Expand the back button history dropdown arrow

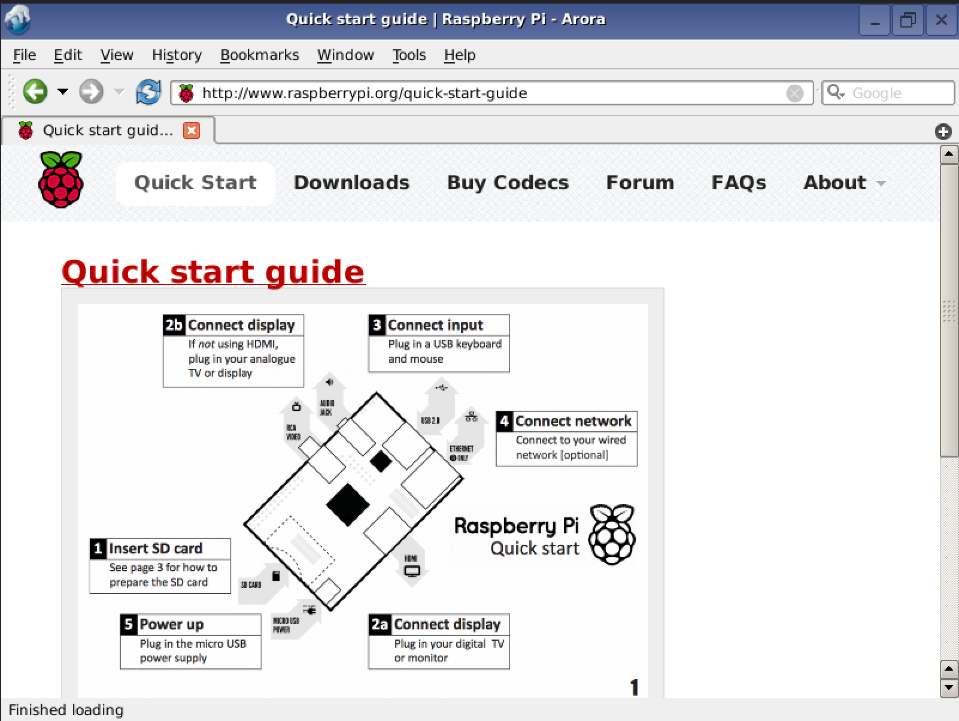[62, 92]
